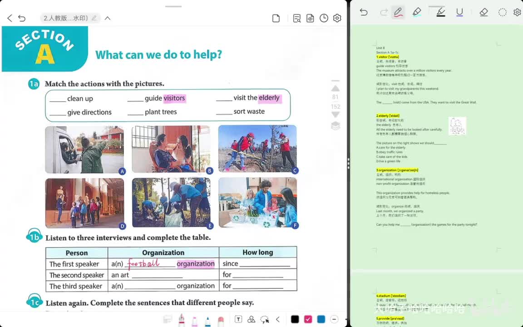The height and width of the screenshot is (327, 523).
Task: Click notes heading '1.visitor'
Action: [388, 57]
